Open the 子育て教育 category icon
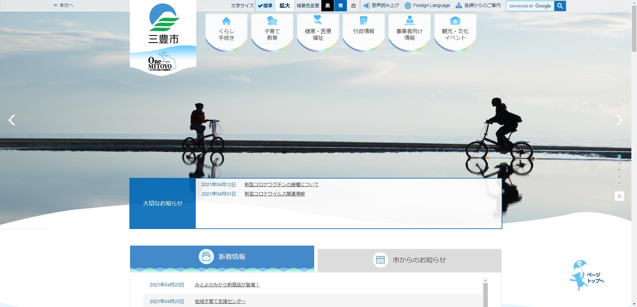Screen dimensions: 637x307 (272, 21)
